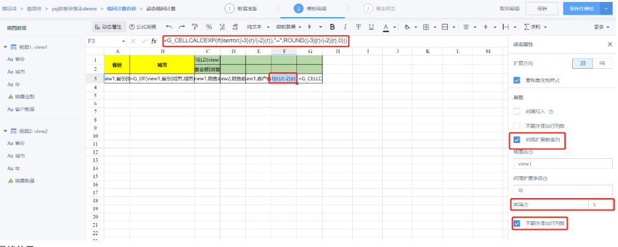Click the sum sigma icon
The image size is (618, 247).
(527, 26)
